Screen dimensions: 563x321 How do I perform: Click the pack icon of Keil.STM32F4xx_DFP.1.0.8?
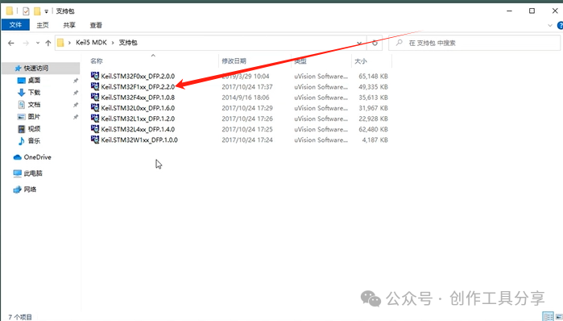(95, 97)
